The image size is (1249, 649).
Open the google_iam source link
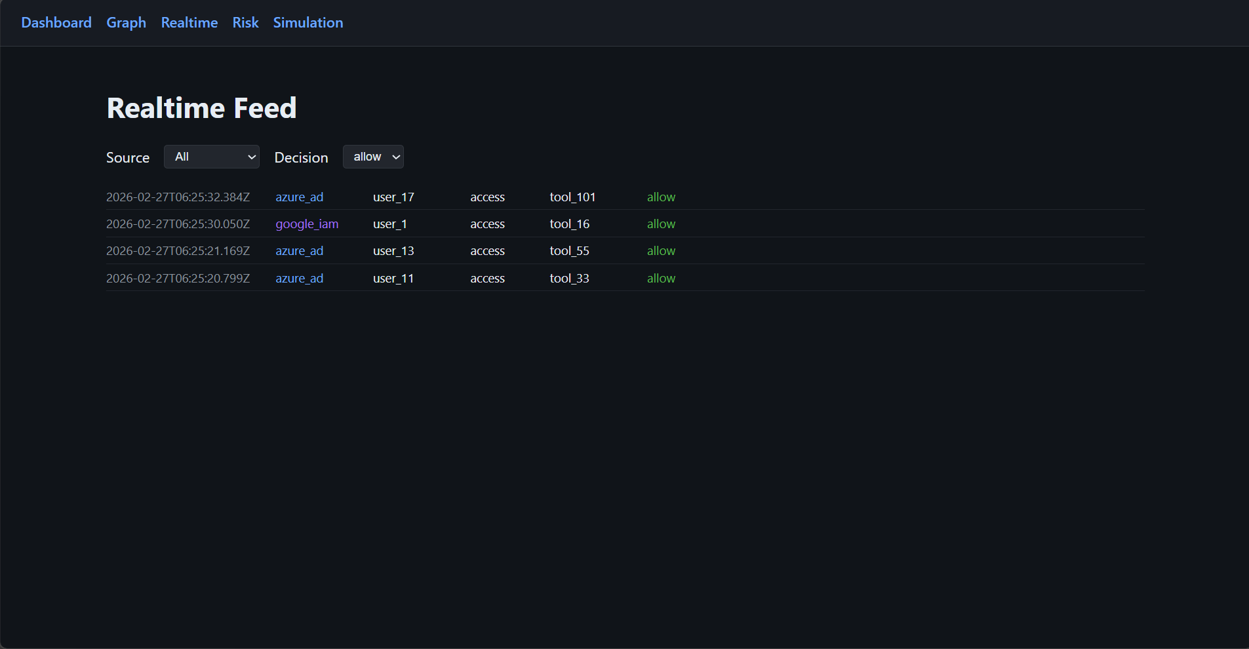(306, 224)
